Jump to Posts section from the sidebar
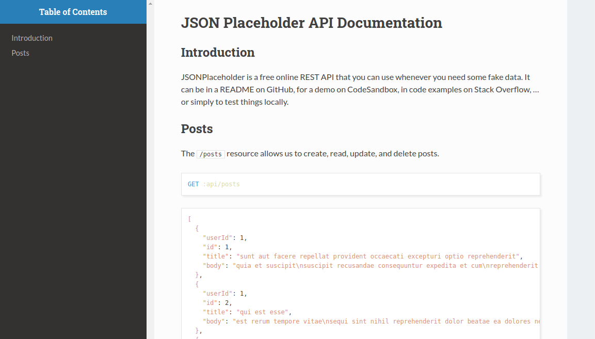 (21, 53)
